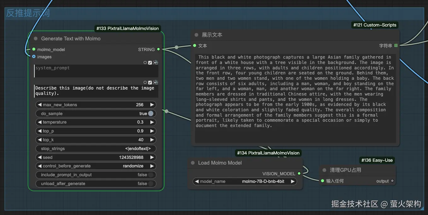Click the 清理GPU占用 title text
Viewport: 428px width, 215px height.
pos(345,170)
